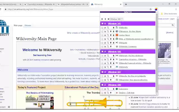Close Window 343 group with its X icon
The width and height of the screenshot is (179, 112).
point(105,24)
